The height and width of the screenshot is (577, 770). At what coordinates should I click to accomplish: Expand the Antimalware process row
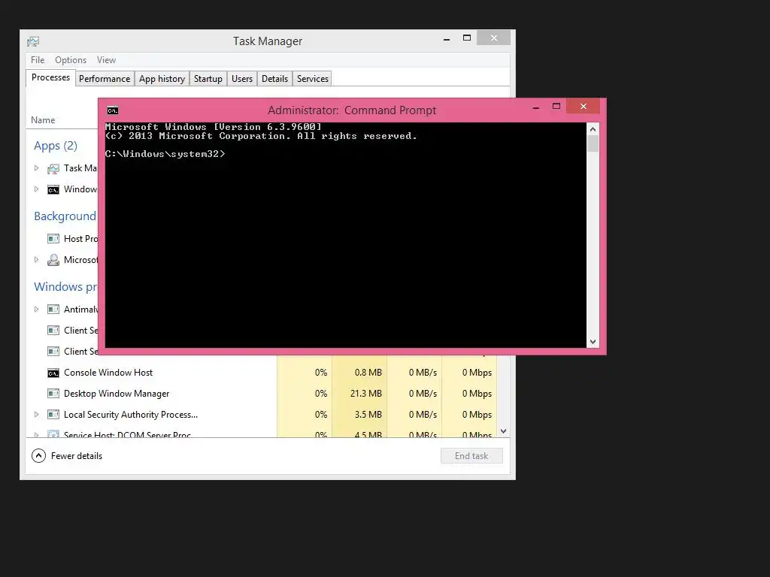click(x=36, y=309)
